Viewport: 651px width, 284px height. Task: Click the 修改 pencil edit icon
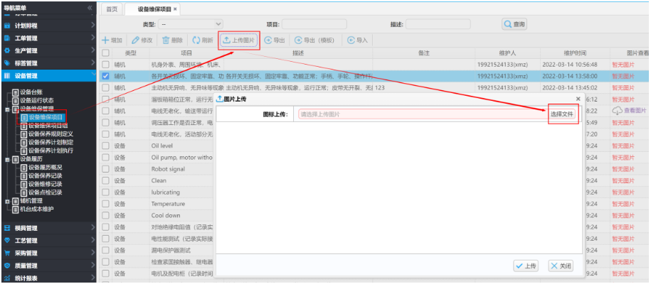(x=135, y=40)
